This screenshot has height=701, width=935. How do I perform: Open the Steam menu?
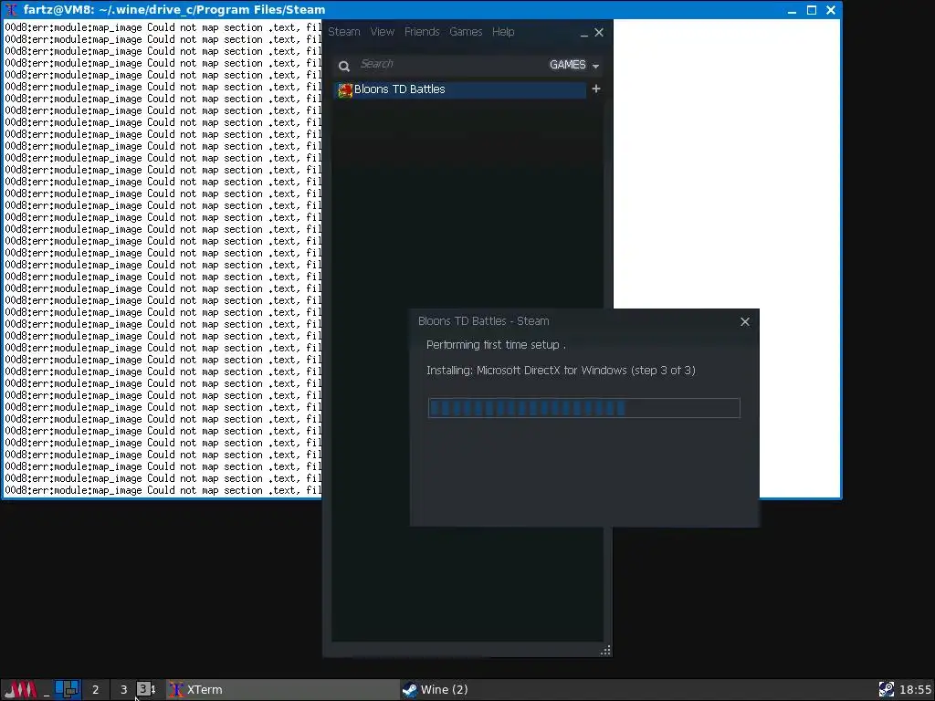(344, 32)
